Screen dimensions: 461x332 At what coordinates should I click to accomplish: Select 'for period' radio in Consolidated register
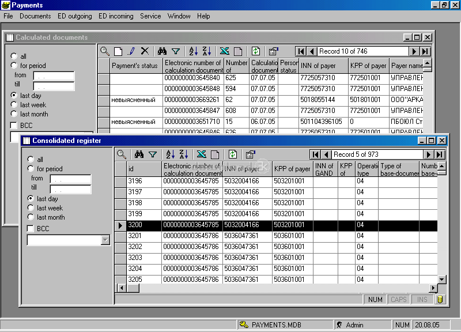[31, 168]
